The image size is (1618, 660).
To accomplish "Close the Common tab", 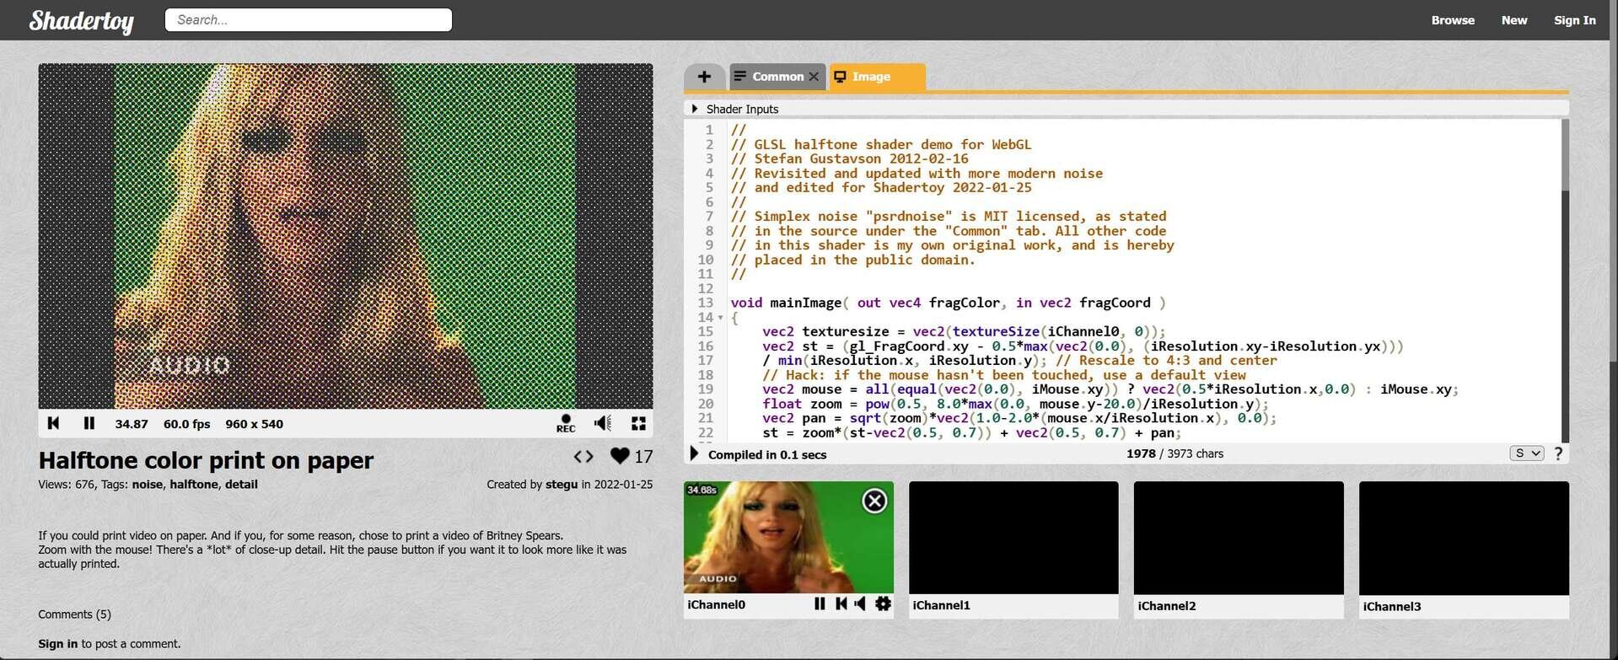I will click(x=814, y=77).
